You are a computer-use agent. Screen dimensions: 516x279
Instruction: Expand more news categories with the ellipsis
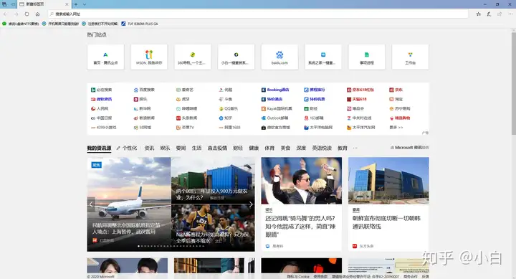[x=355, y=148]
